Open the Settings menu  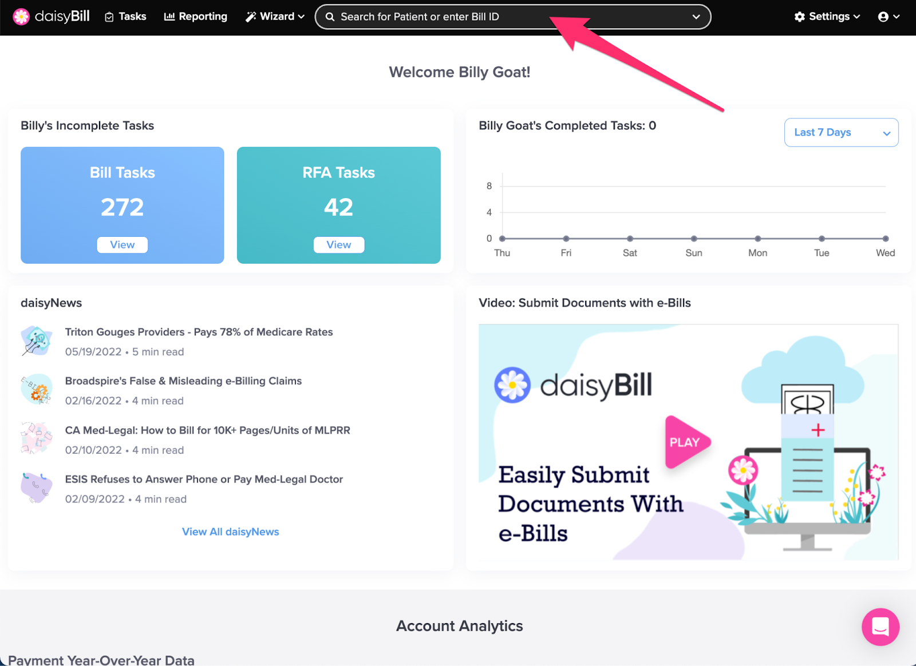pos(827,17)
